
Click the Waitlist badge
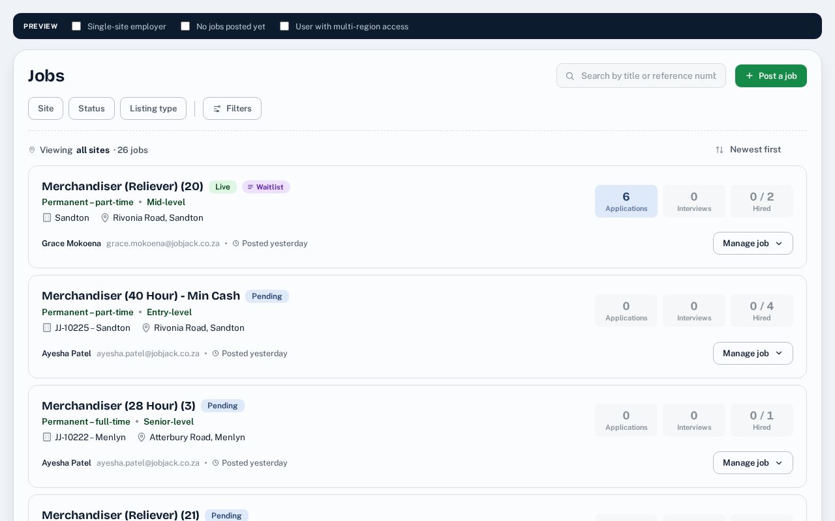pos(266,187)
